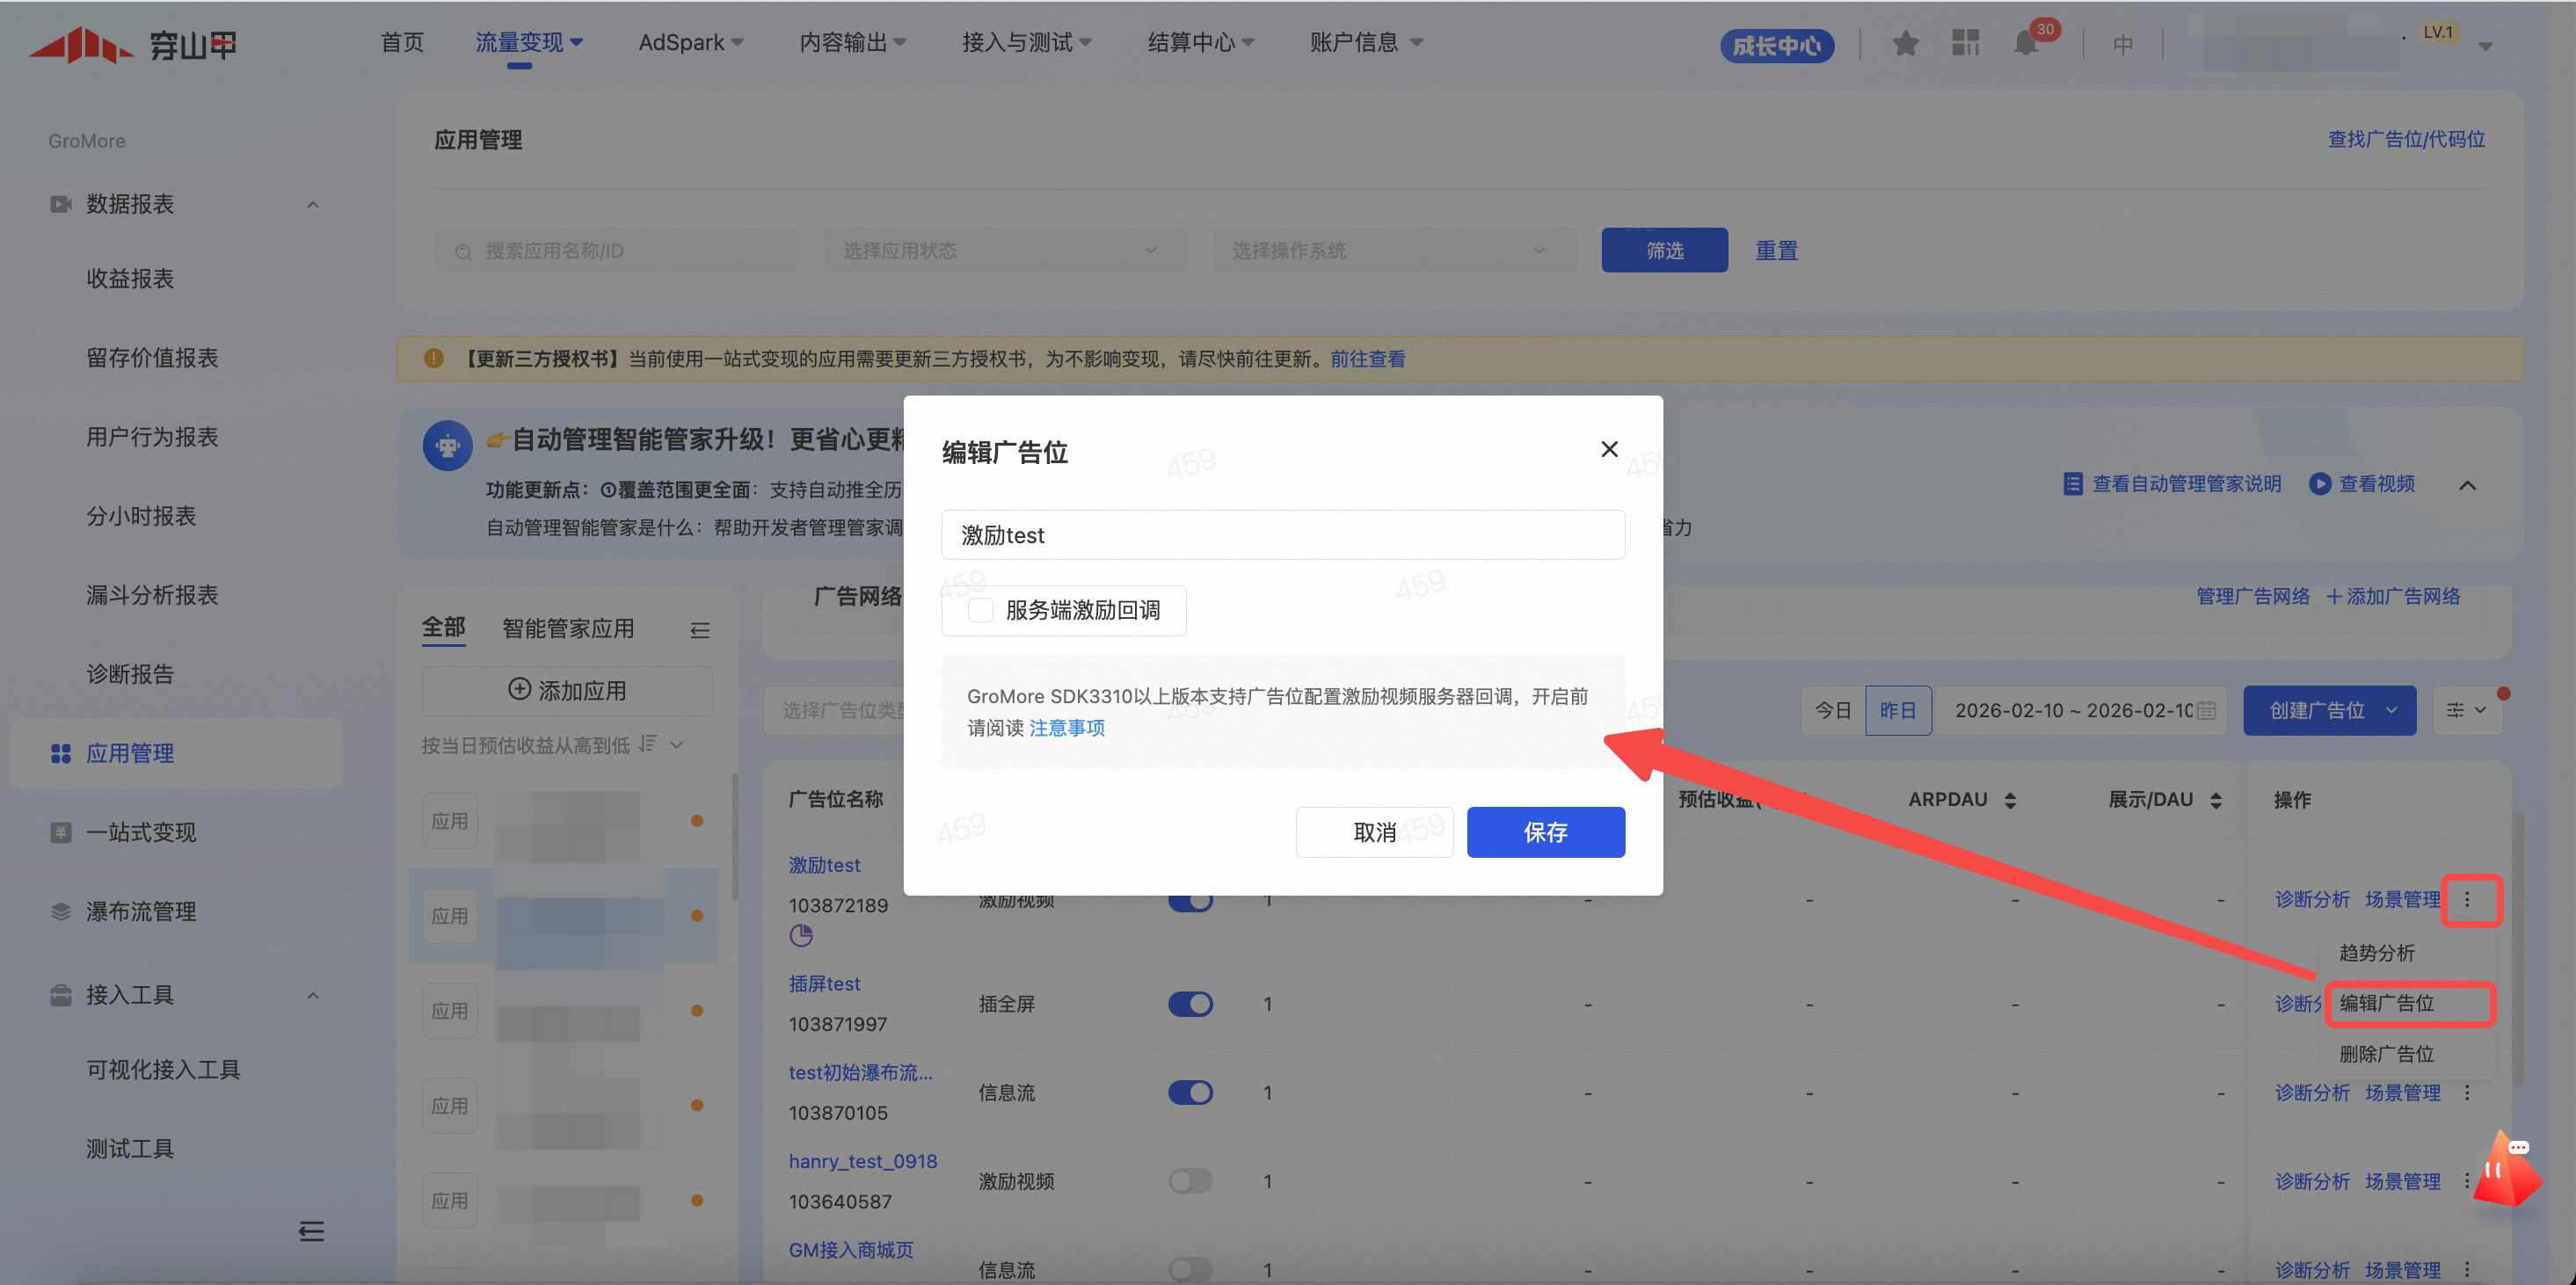Screen dimensions: 2576x1285
Task: Check the 服务端激励回调 checkbox
Action: pos(980,610)
